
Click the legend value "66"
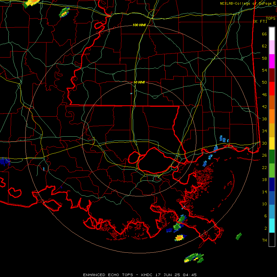[264, 34]
